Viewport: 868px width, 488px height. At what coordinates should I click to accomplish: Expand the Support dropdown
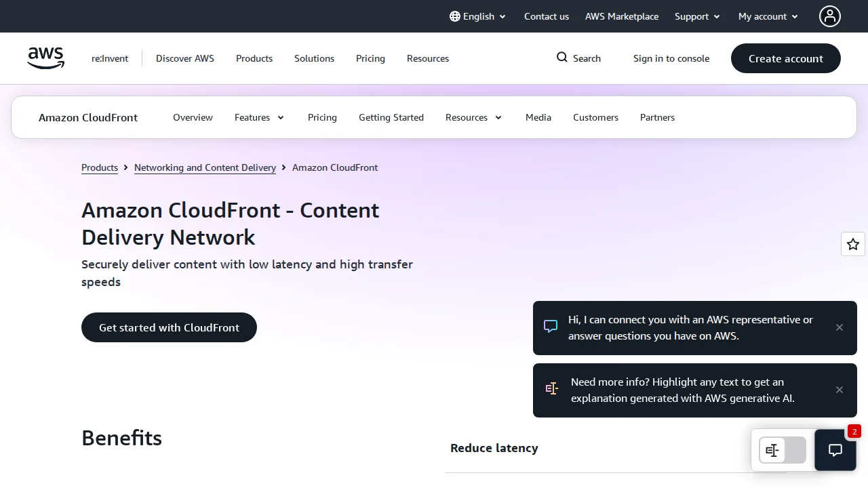coord(697,16)
